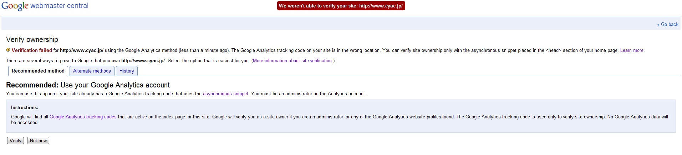Click the bold site URL after 'Verification failed for'

click(82, 50)
